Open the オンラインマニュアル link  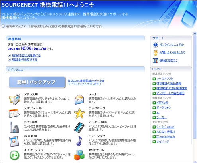pyautogui.click(x=171, y=44)
